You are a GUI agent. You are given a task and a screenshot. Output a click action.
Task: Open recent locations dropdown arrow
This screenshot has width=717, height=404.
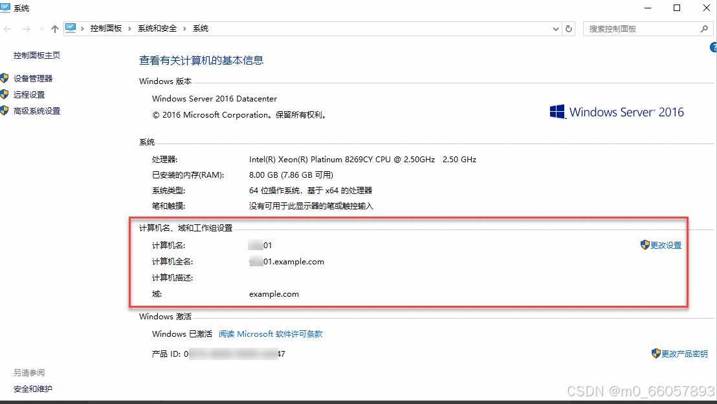coord(41,29)
